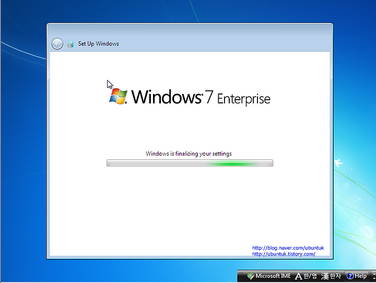Click the "Set Up Windows" title text
This screenshot has height=283, width=376.
(x=99, y=44)
